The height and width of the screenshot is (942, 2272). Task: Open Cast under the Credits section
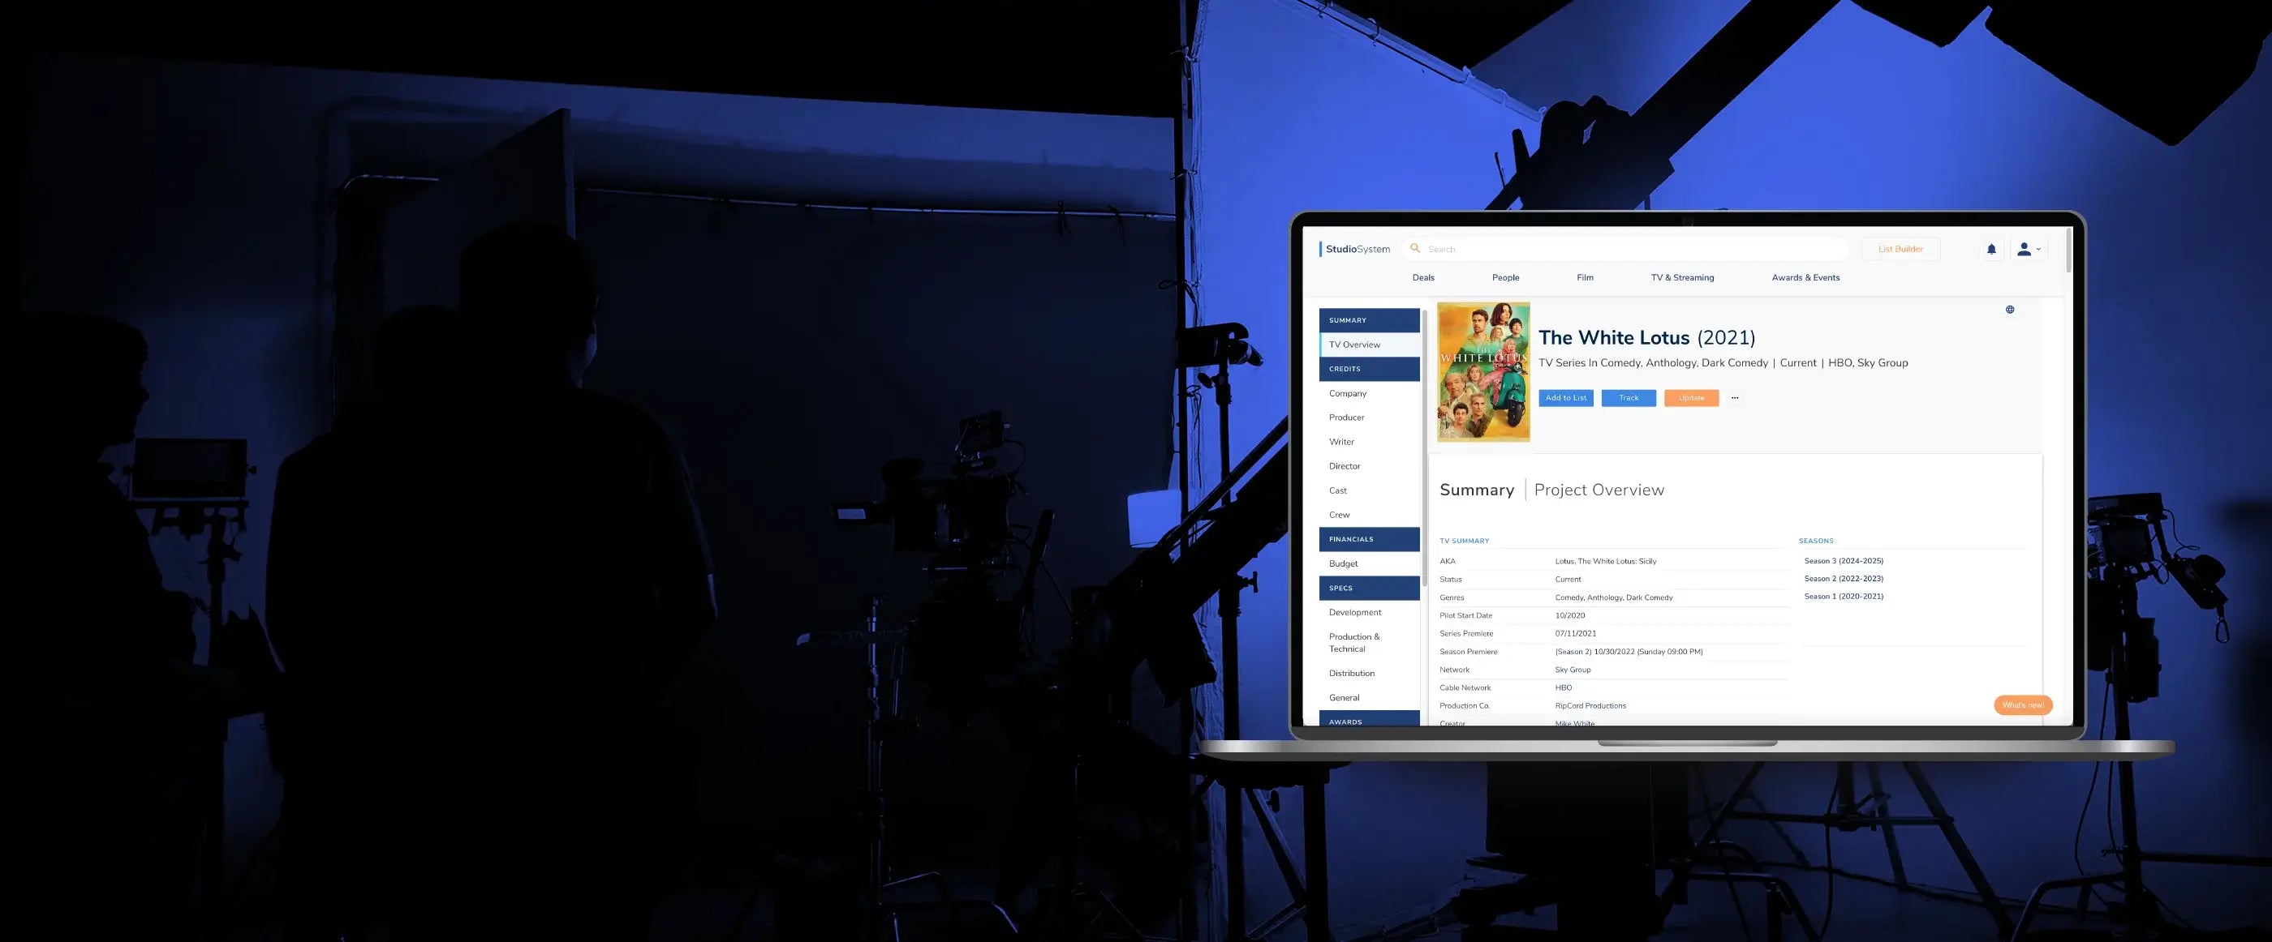1337,490
